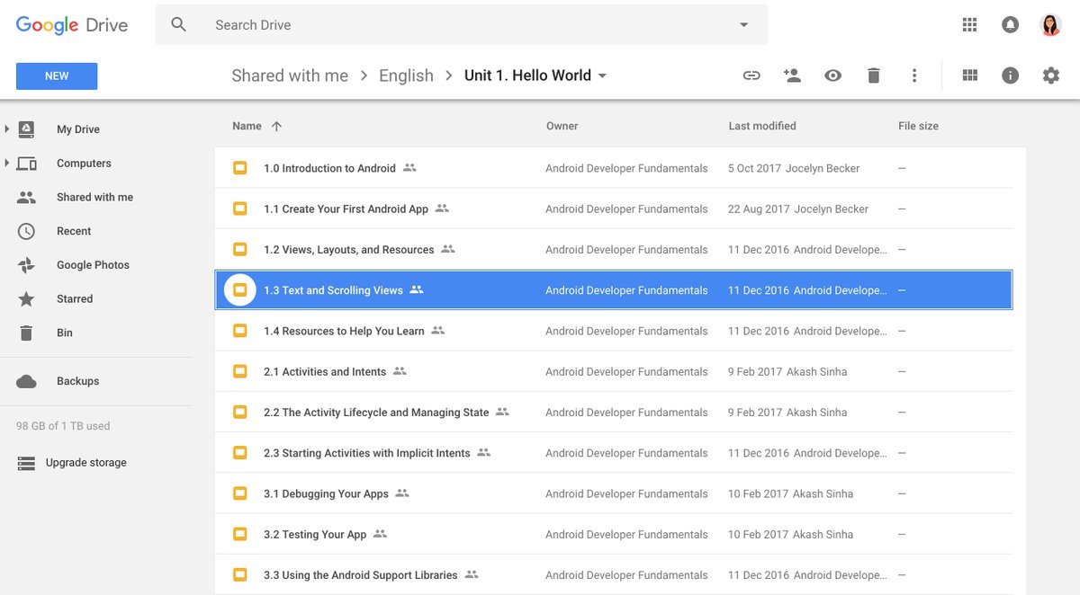Expand the Computers tree arrow
The height and width of the screenshot is (595, 1080).
coord(7,164)
